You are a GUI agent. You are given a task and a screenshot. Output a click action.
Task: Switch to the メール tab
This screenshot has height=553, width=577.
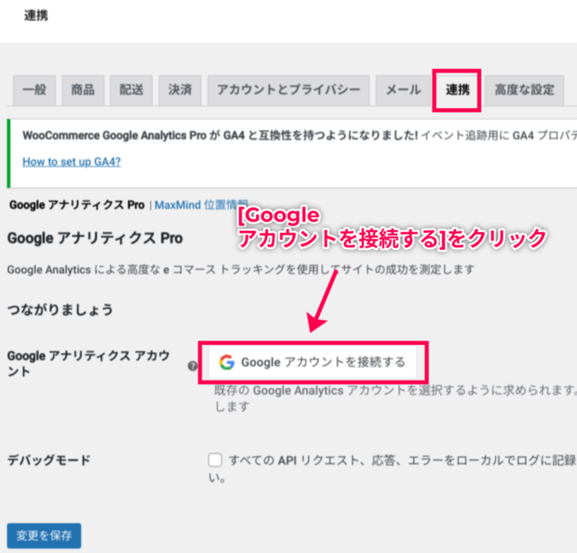point(403,90)
